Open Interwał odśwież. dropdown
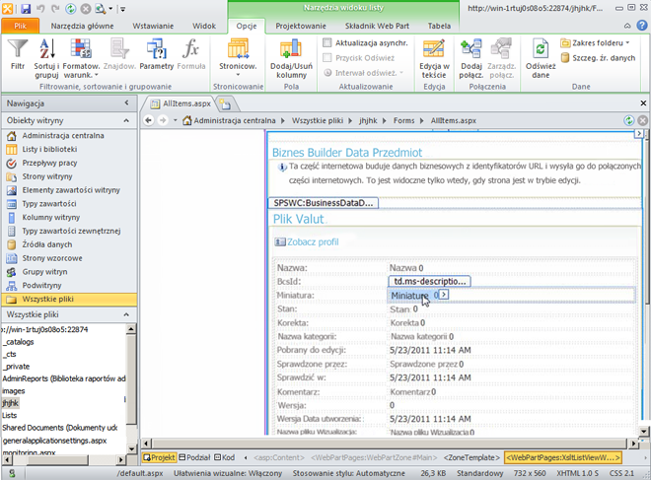Screen dimensions: 651x480 click(x=364, y=73)
